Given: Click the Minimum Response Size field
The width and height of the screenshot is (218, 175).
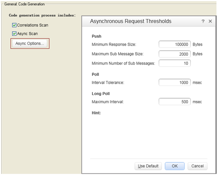Looking at the screenshot, I should click(175, 45).
